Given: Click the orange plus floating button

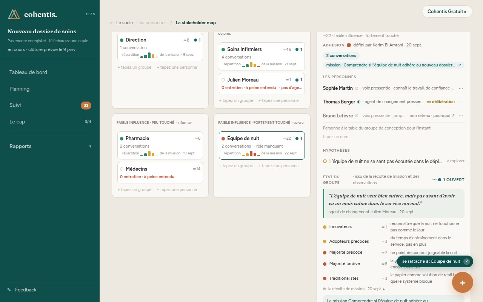Looking at the screenshot, I should [x=462, y=282].
